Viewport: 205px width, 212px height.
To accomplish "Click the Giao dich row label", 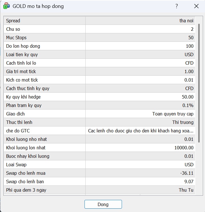I will 15,114.
